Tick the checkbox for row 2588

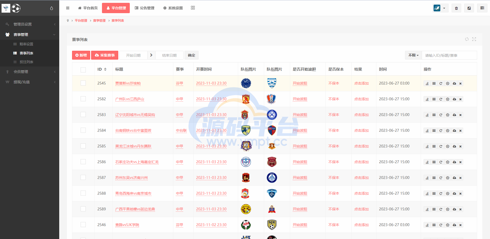[x=83, y=193]
